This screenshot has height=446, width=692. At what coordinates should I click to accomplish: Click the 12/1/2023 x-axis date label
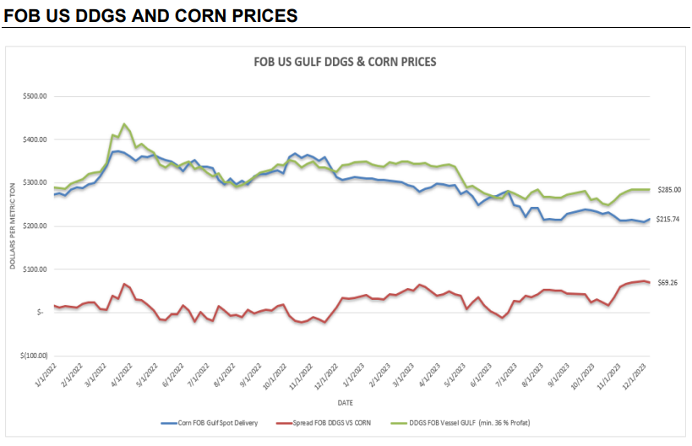[635, 376]
